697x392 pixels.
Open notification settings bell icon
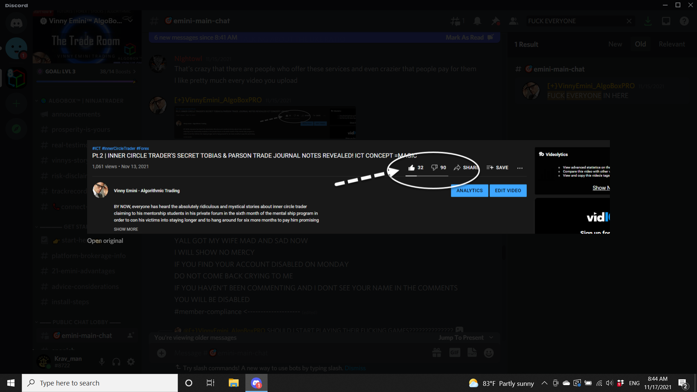tap(477, 21)
